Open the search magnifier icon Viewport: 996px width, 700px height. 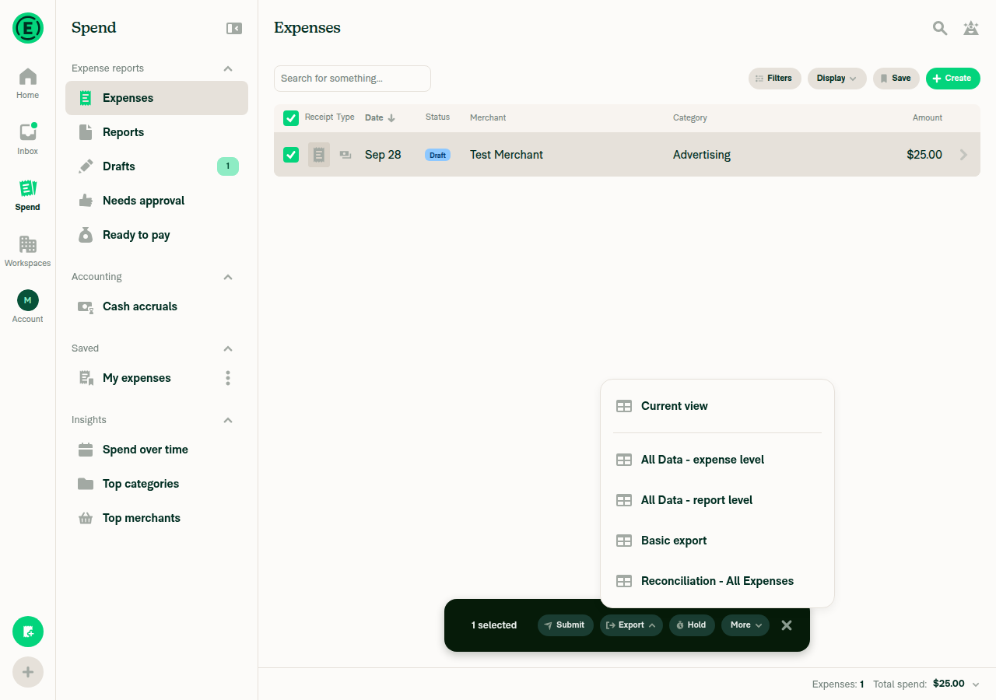click(x=940, y=28)
